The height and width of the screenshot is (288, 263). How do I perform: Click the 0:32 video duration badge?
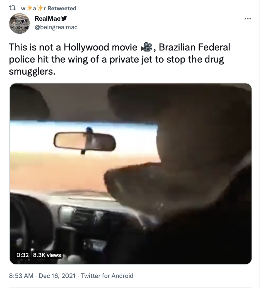[x=23, y=255]
